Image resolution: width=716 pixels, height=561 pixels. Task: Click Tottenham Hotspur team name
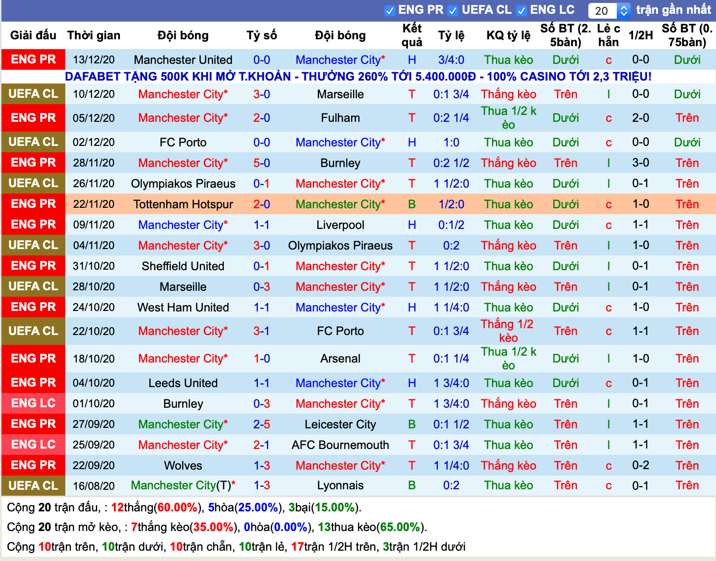click(183, 204)
